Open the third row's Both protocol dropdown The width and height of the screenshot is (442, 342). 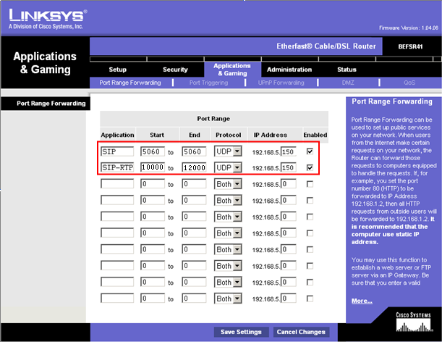coord(228,184)
